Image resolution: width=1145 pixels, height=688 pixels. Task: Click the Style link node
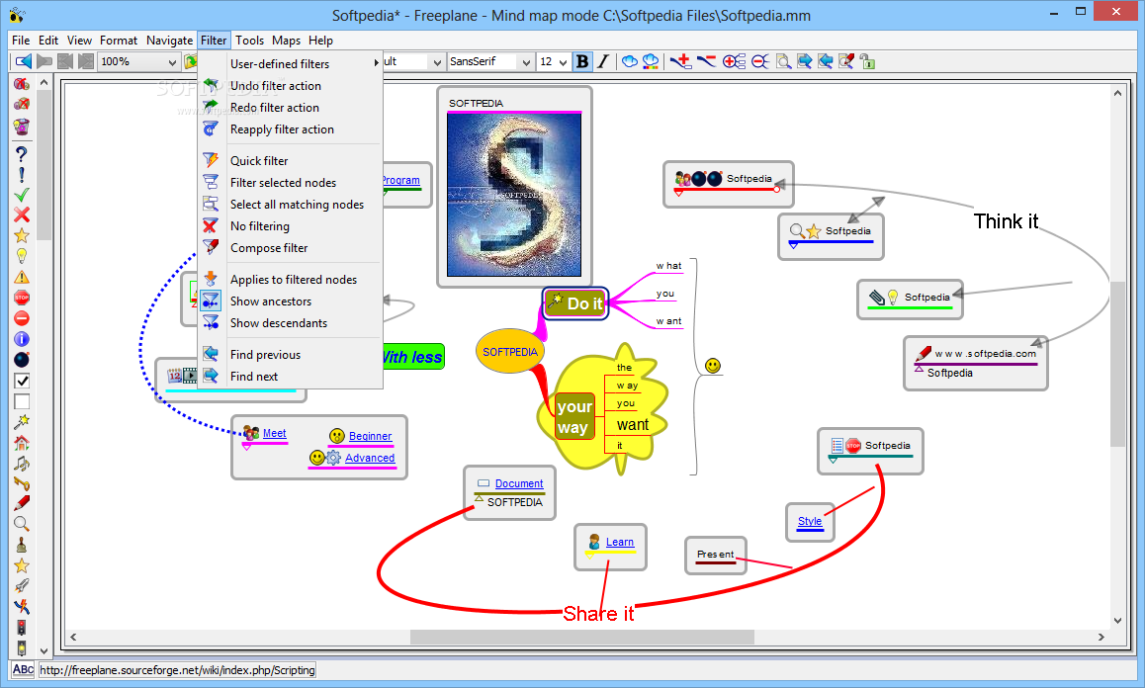tap(809, 521)
